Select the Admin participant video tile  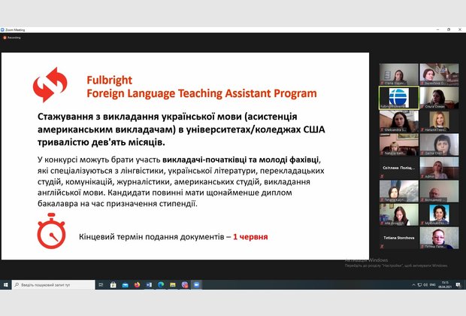439,168
